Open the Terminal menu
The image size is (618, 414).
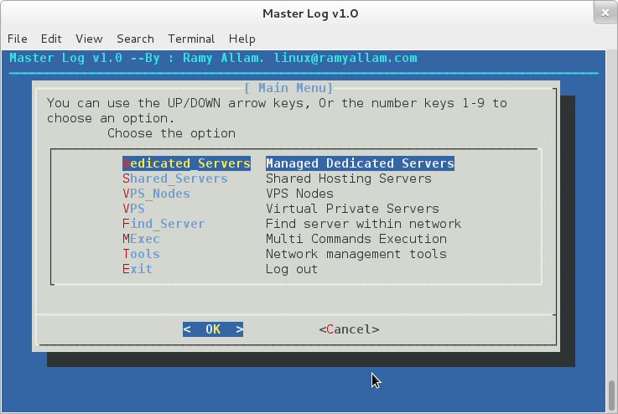pyautogui.click(x=191, y=39)
